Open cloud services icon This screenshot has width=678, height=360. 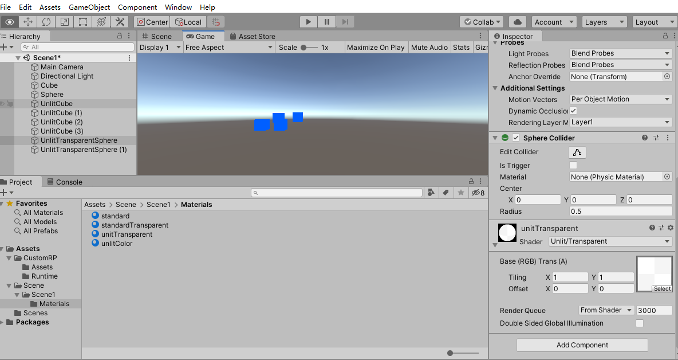518,22
